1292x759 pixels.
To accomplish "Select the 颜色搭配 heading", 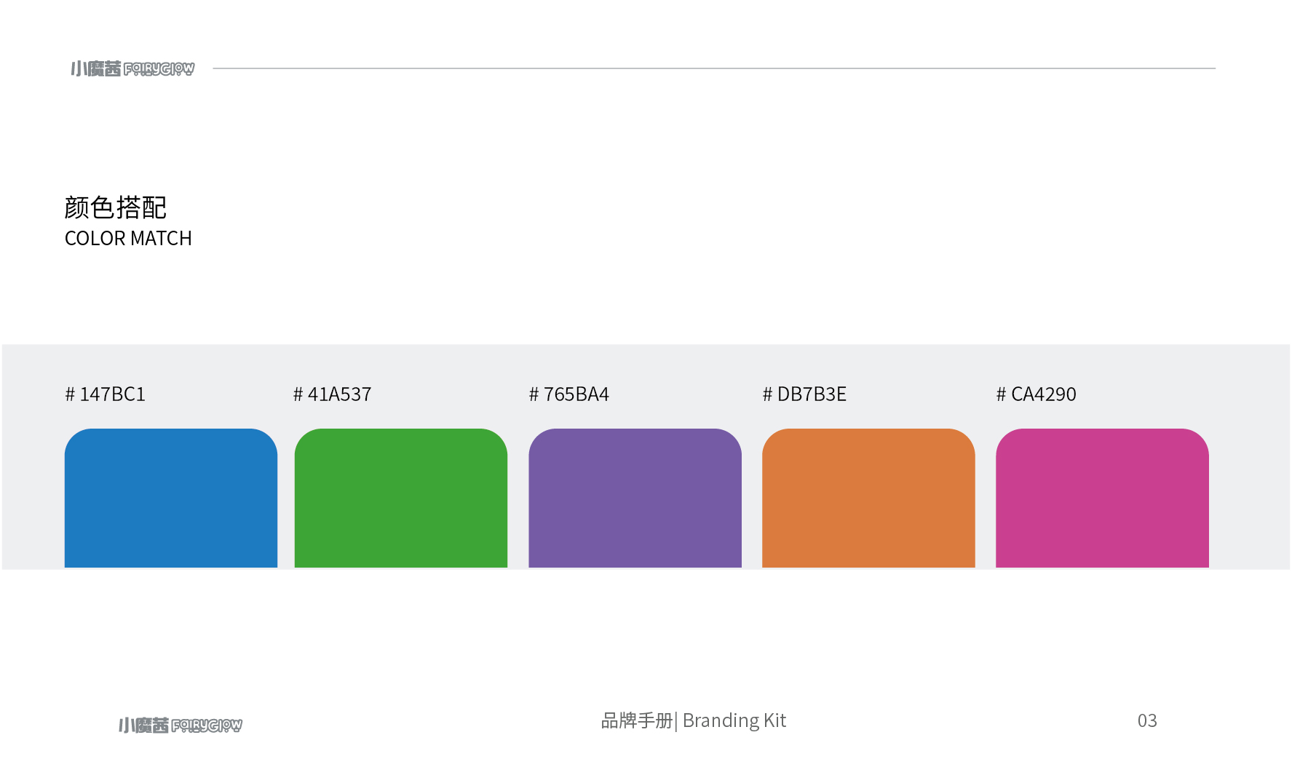I will 116,207.
